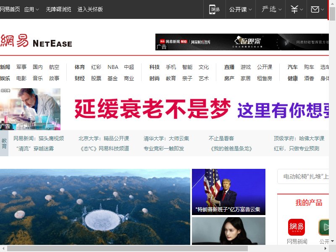Open the 红彩 channel

96,67
